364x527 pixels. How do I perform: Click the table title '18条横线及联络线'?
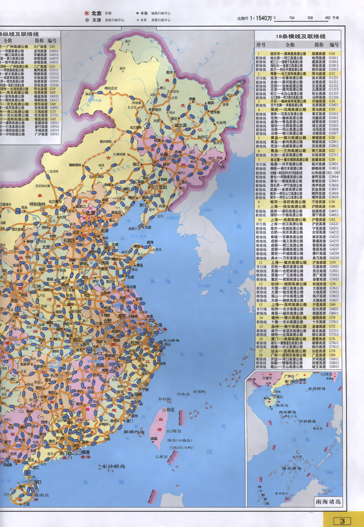click(300, 36)
